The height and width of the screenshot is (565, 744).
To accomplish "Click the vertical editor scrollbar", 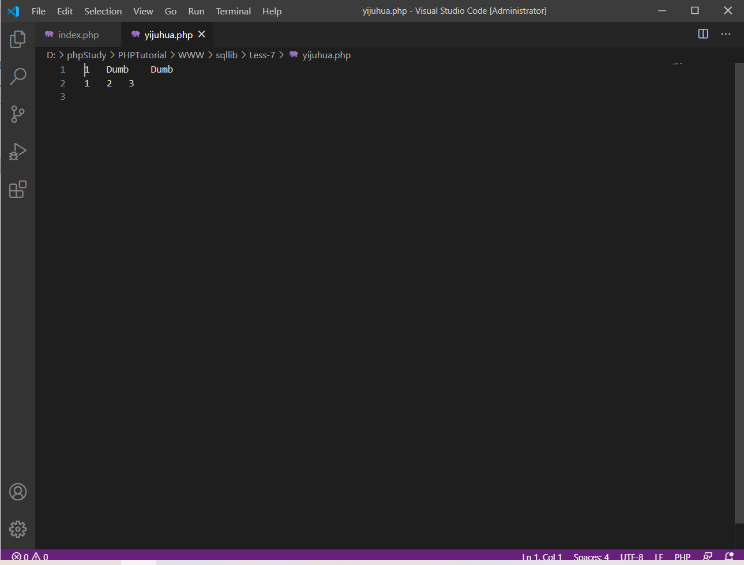I will (x=739, y=288).
